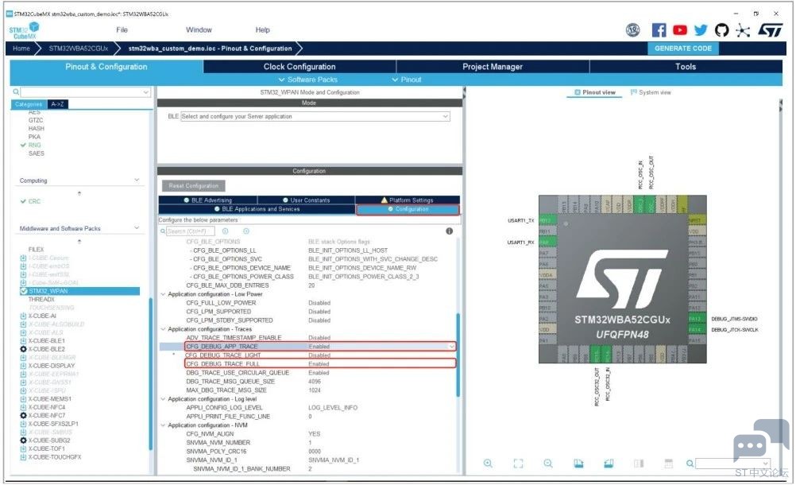This screenshot has width=796, height=485.
Task: Click download icon beside X-CUBE-AI
Action: tap(23, 316)
